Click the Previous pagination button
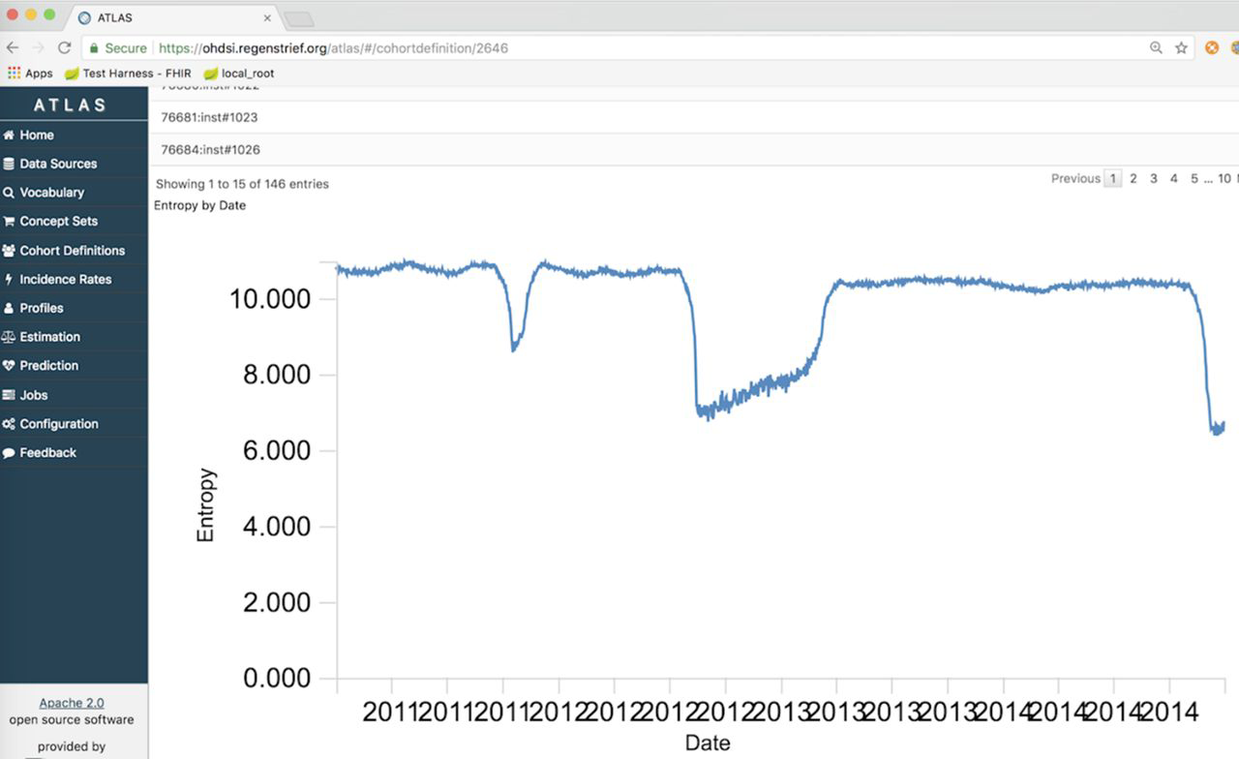 coord(1075,179)
